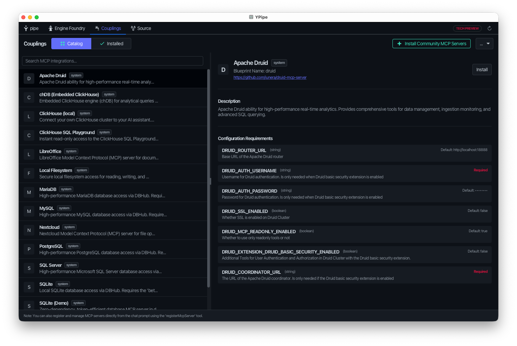This screenshot has width=517, height=346.
Task: Click the registerMcpServer note at bottom
Action: click(x=113, y=316)
